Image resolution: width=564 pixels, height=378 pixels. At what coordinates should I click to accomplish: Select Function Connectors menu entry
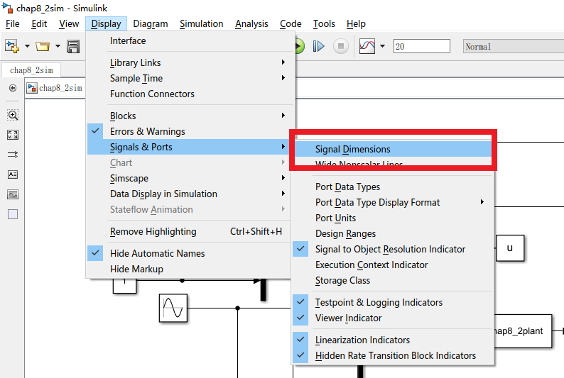(x=189, y=94)
